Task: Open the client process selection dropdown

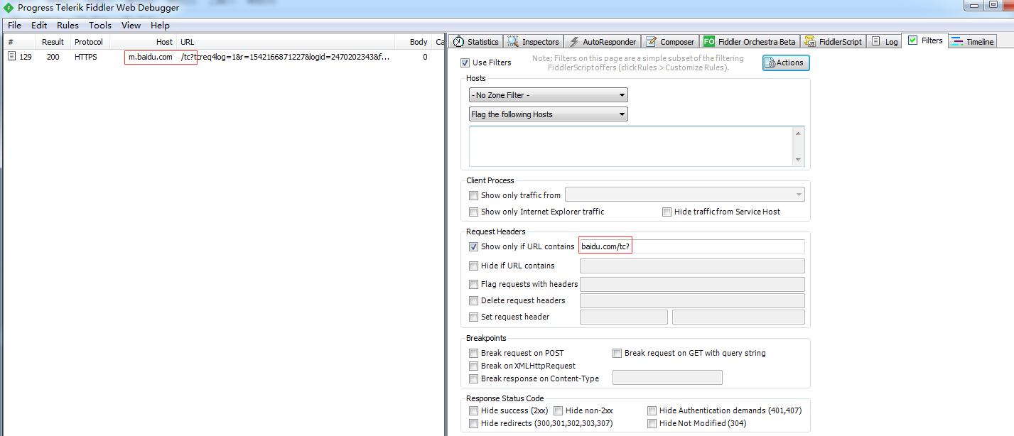Action: point(685,195)
